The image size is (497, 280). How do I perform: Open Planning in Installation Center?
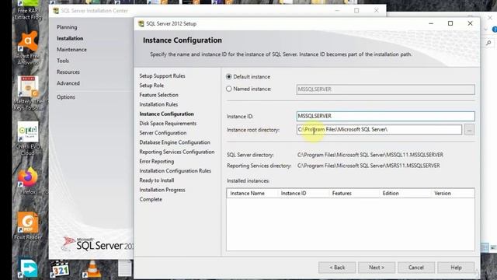coord(67,27)
